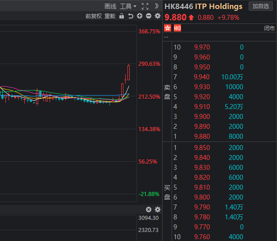This screenshot has width=277, height=241.
Task: Click the 重载 reload button
Action: (x=110, y=16)
